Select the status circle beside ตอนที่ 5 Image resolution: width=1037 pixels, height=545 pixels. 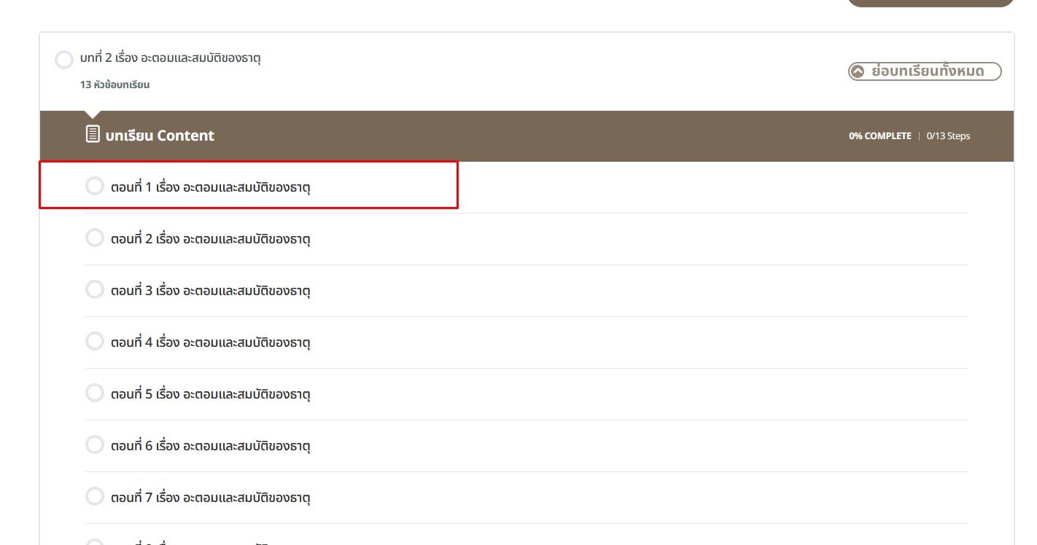click(x=95, y=393)
